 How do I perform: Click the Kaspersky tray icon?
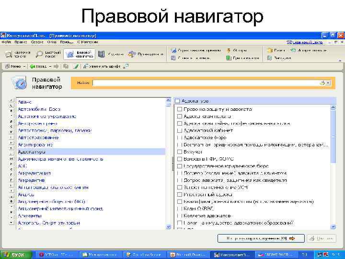[x=326, y=255]
